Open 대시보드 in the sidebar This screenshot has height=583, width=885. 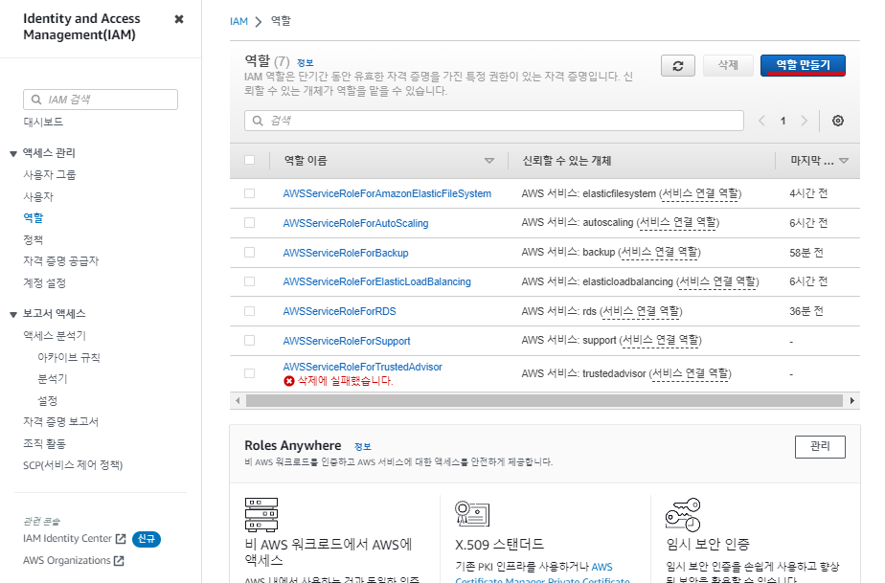43,122
